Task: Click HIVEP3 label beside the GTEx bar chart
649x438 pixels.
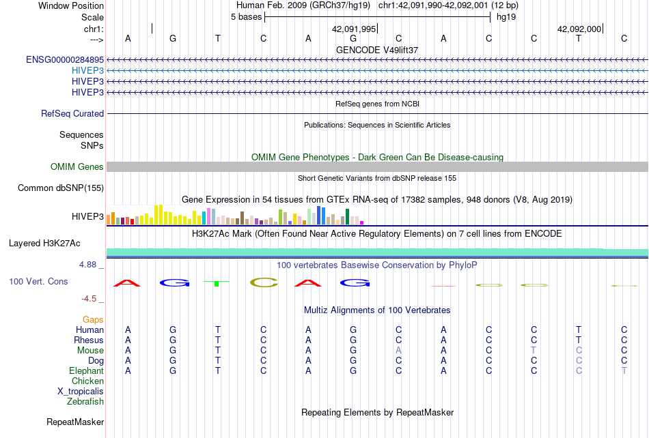Action: tap(87, 216)
